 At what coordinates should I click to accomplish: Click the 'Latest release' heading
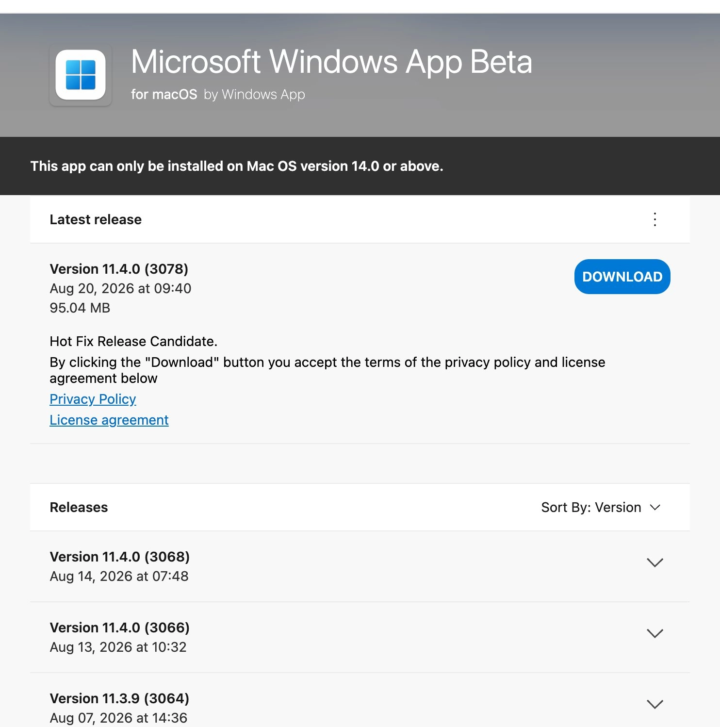point(96,219)
